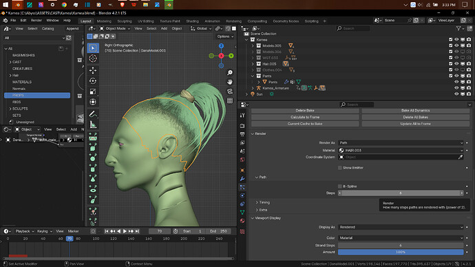Toggle Pants collection exclude checkbox
Image resolution: width=475 pixels, height=267 pixels.
tap(450, 76)
